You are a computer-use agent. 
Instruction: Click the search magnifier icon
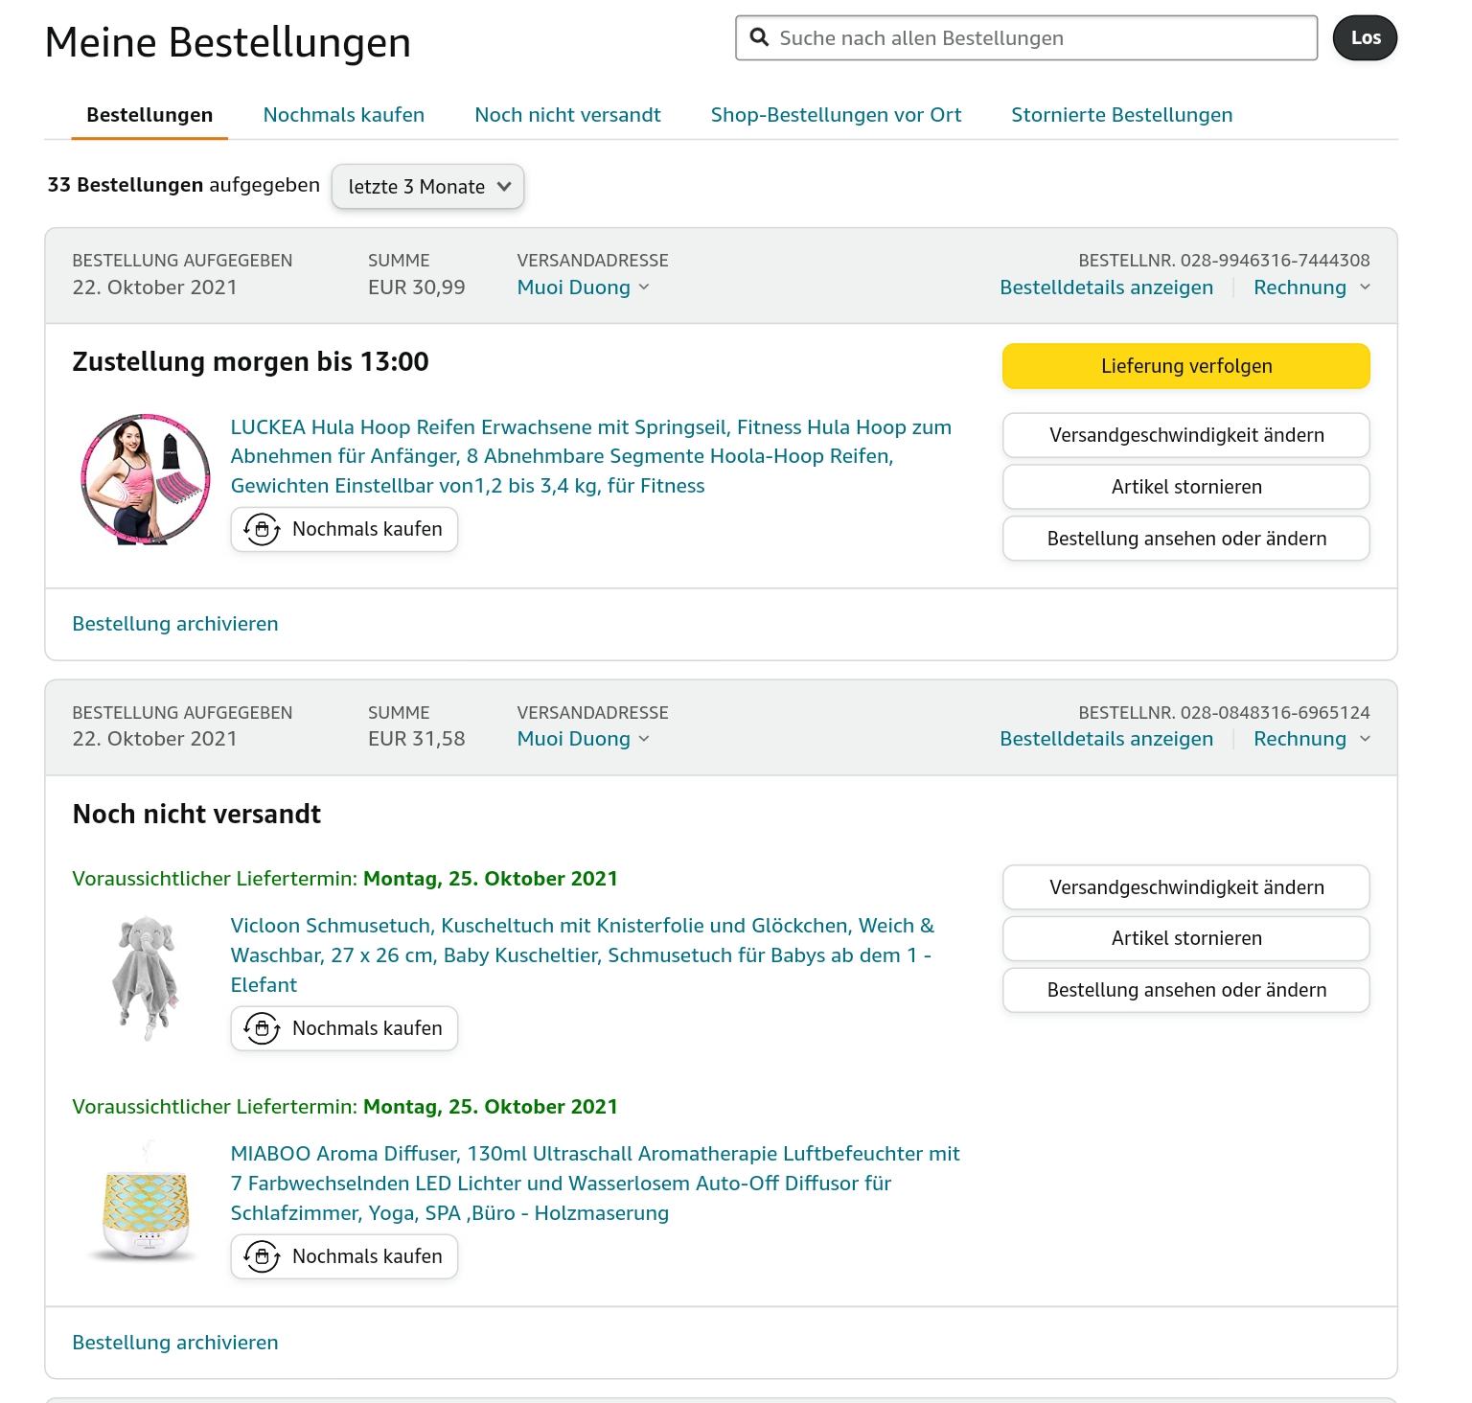click(759, 37)
